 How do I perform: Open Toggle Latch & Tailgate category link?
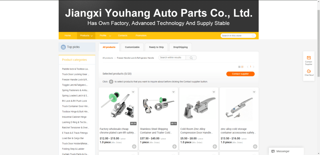tap(75, 85)
